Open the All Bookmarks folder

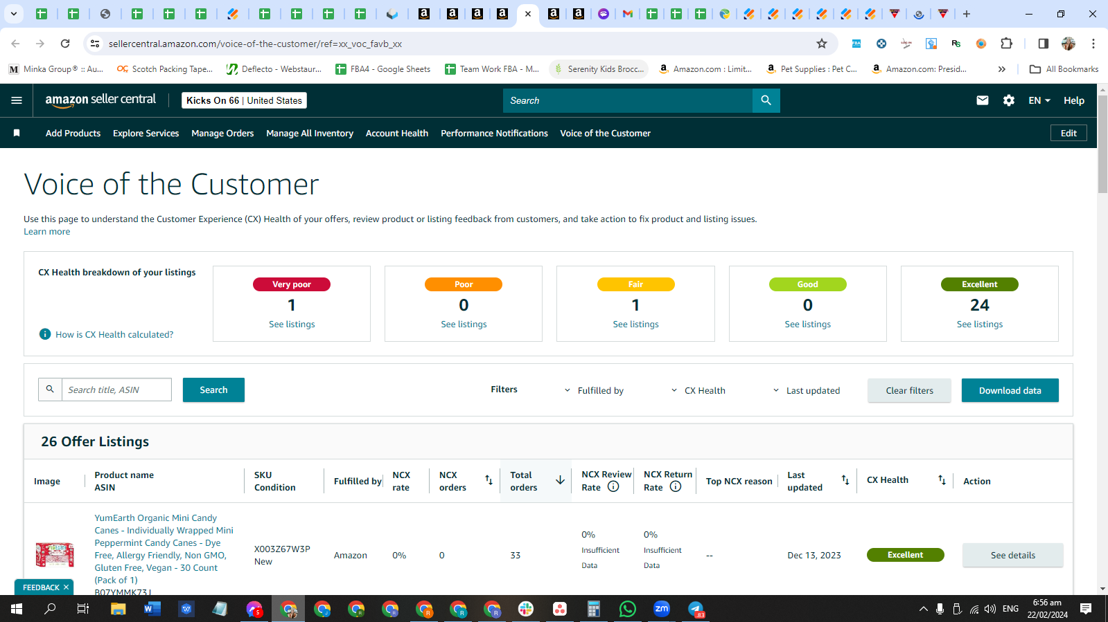pos(1064,69)
